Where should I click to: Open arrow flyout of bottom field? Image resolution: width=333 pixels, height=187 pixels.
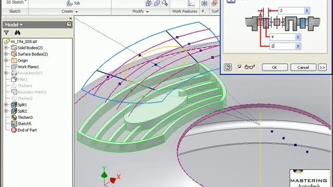point(298,46)
